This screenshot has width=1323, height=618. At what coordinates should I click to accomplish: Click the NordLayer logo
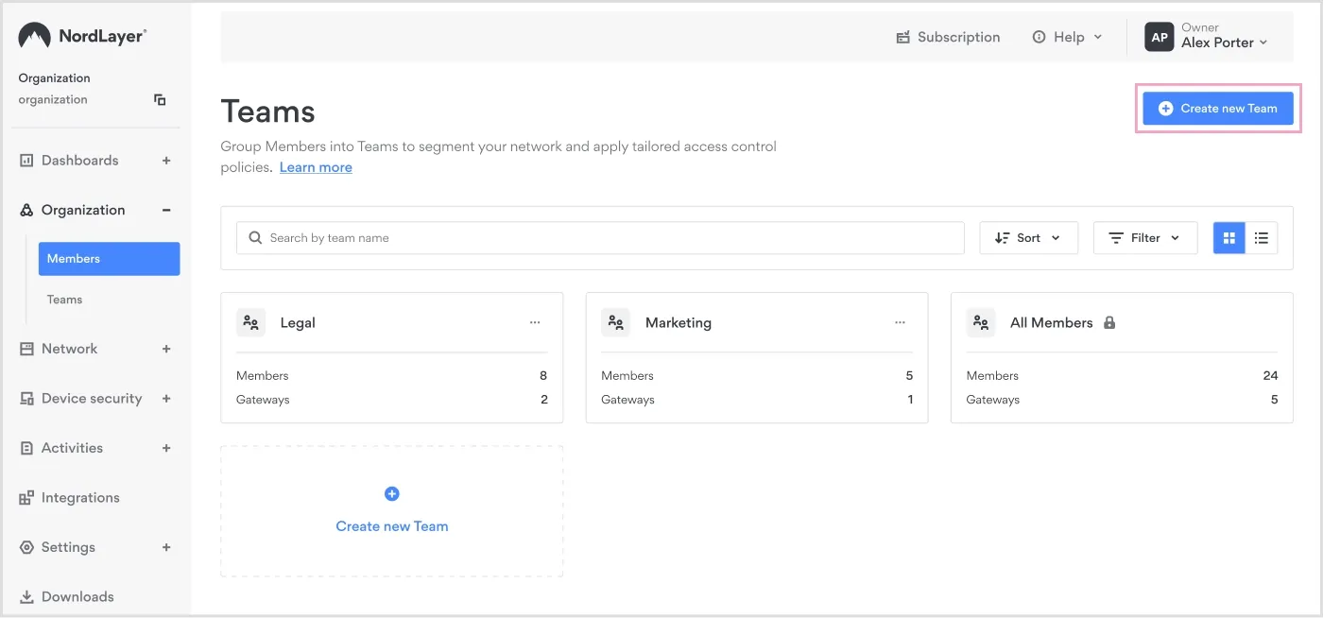tap(80, 35)
